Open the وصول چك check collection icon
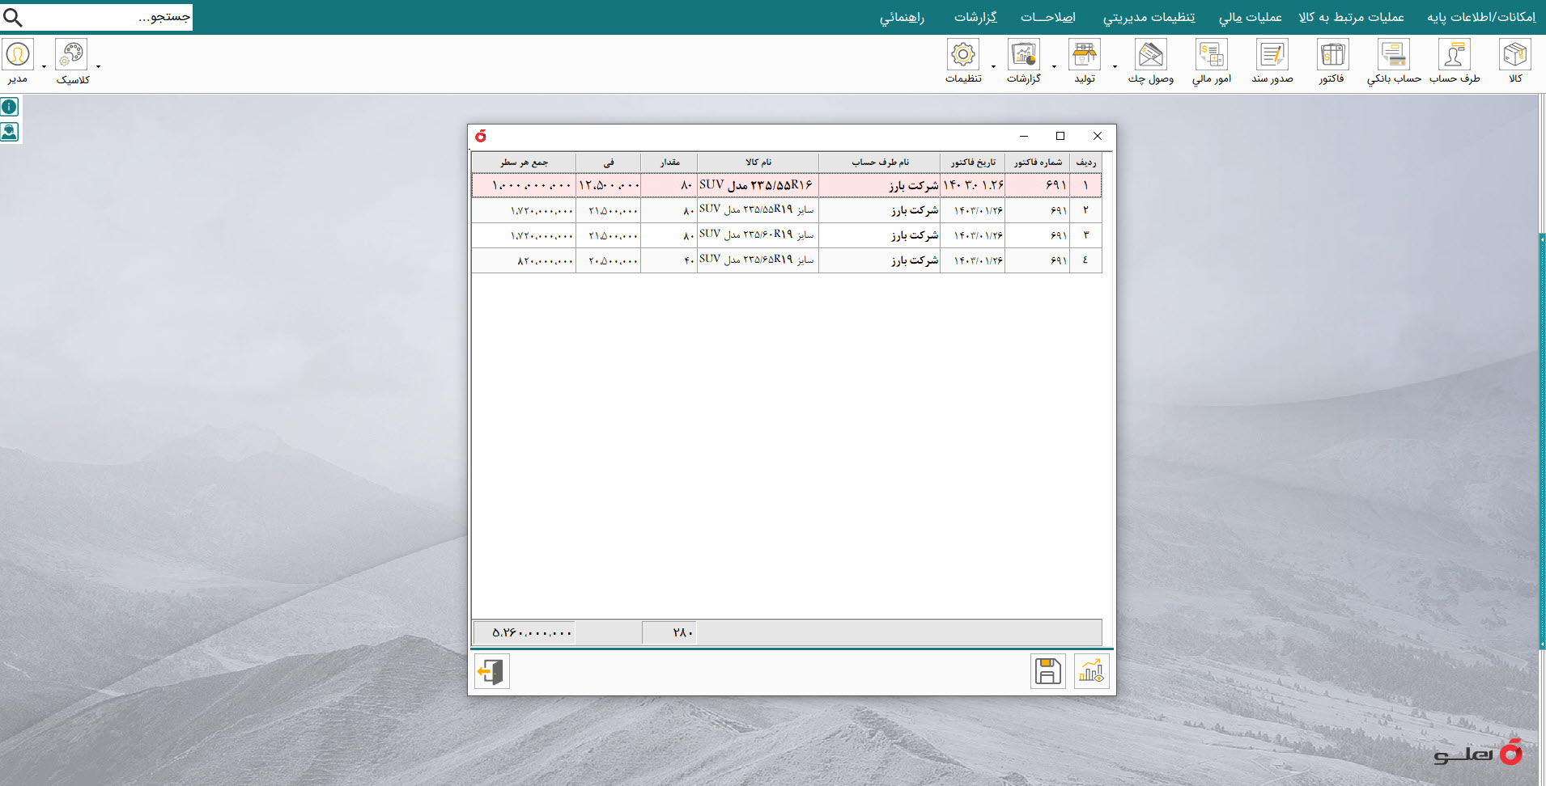1546x786 pixels. (1150, 56)
